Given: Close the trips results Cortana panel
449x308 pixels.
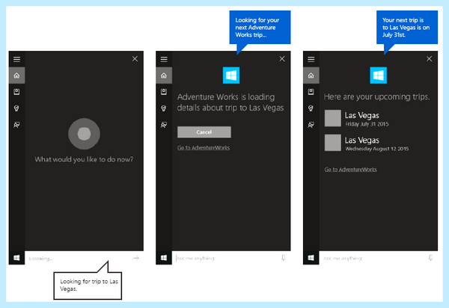Looking at the screenshot, I should [430, 59].
